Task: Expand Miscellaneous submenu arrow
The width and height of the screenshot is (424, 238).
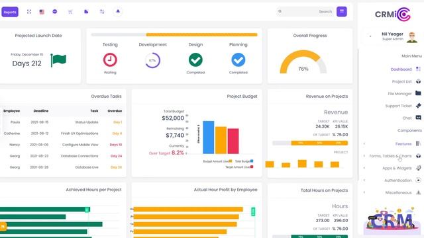Action: (364, 192)
